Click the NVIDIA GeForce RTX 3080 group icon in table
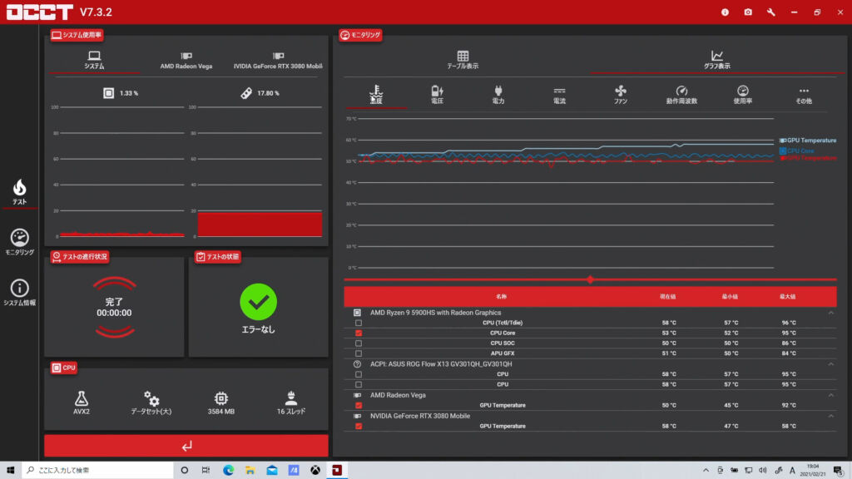 point(357,416)
